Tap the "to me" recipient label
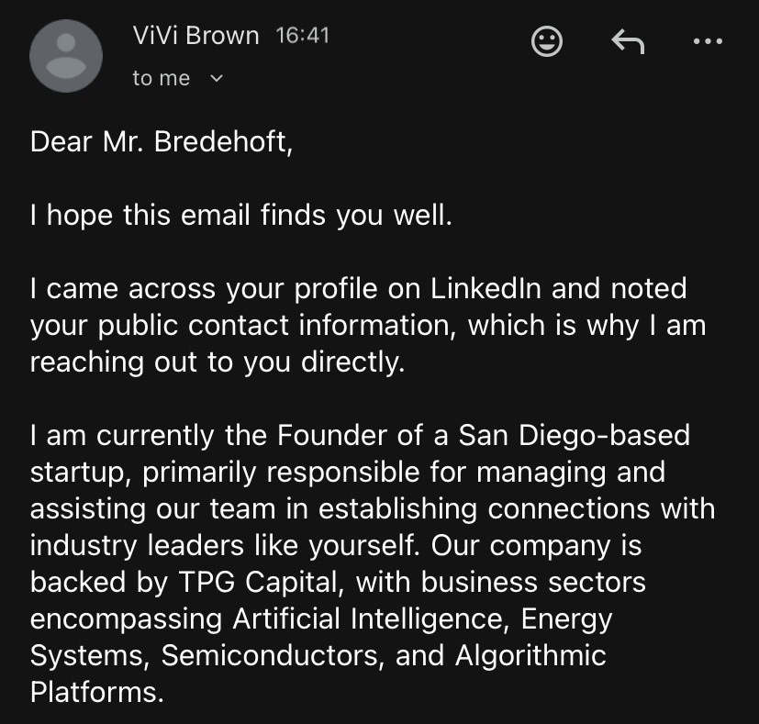This screenshot has height=724, width=759. (161, 79)
